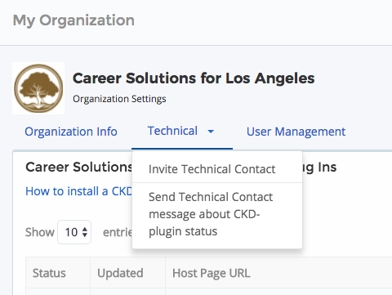Switch to the User Management tab

pos(296,132)
